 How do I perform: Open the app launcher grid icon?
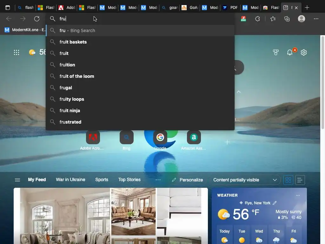pos(17,52)
